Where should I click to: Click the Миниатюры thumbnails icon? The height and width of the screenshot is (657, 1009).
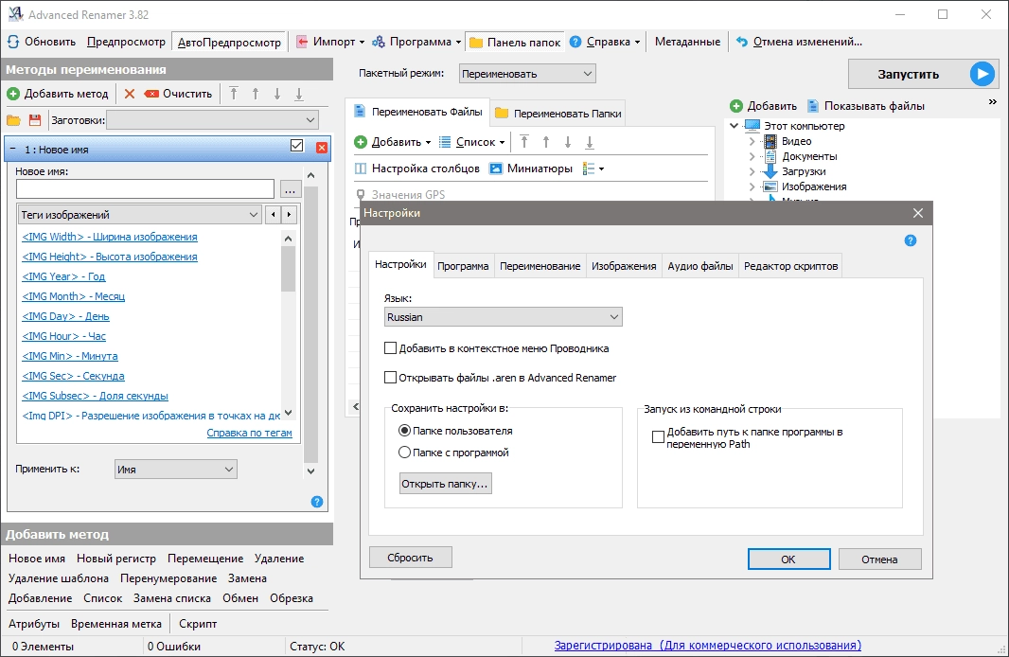495,169
